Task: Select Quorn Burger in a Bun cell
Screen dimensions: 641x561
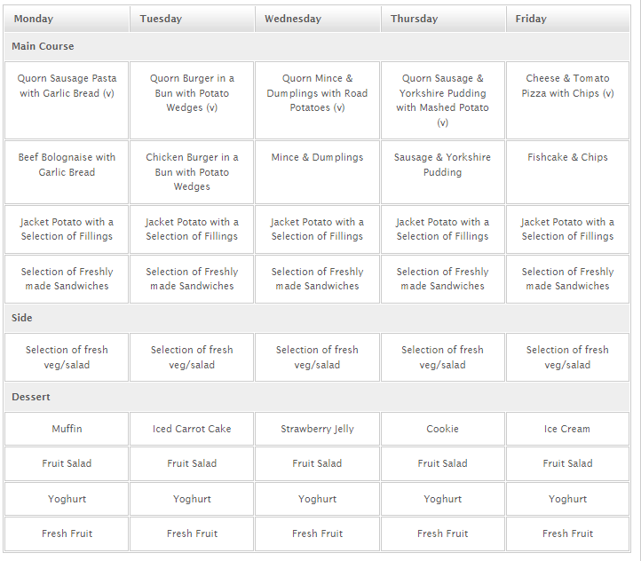Action: [x=192, y=100]
